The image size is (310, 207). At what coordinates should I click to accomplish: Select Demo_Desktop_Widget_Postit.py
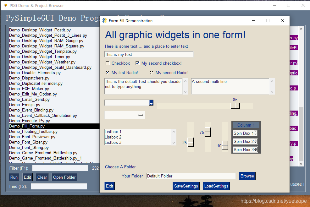(x=54, y=30)
